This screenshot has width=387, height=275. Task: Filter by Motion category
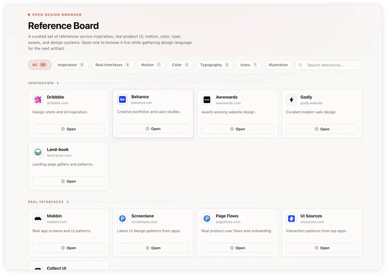pos(151,65)
